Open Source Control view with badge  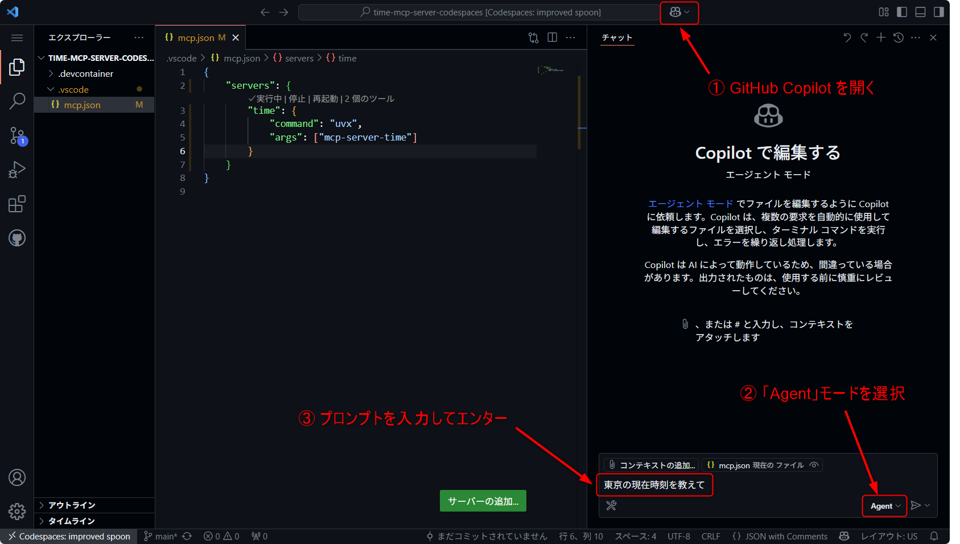(17, 135)
